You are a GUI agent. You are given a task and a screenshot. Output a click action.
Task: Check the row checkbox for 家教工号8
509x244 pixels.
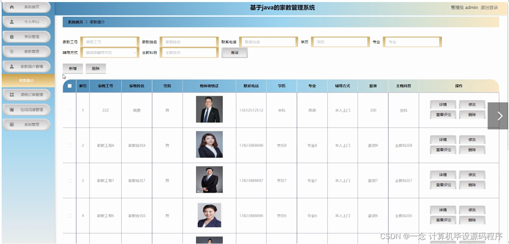70,146
